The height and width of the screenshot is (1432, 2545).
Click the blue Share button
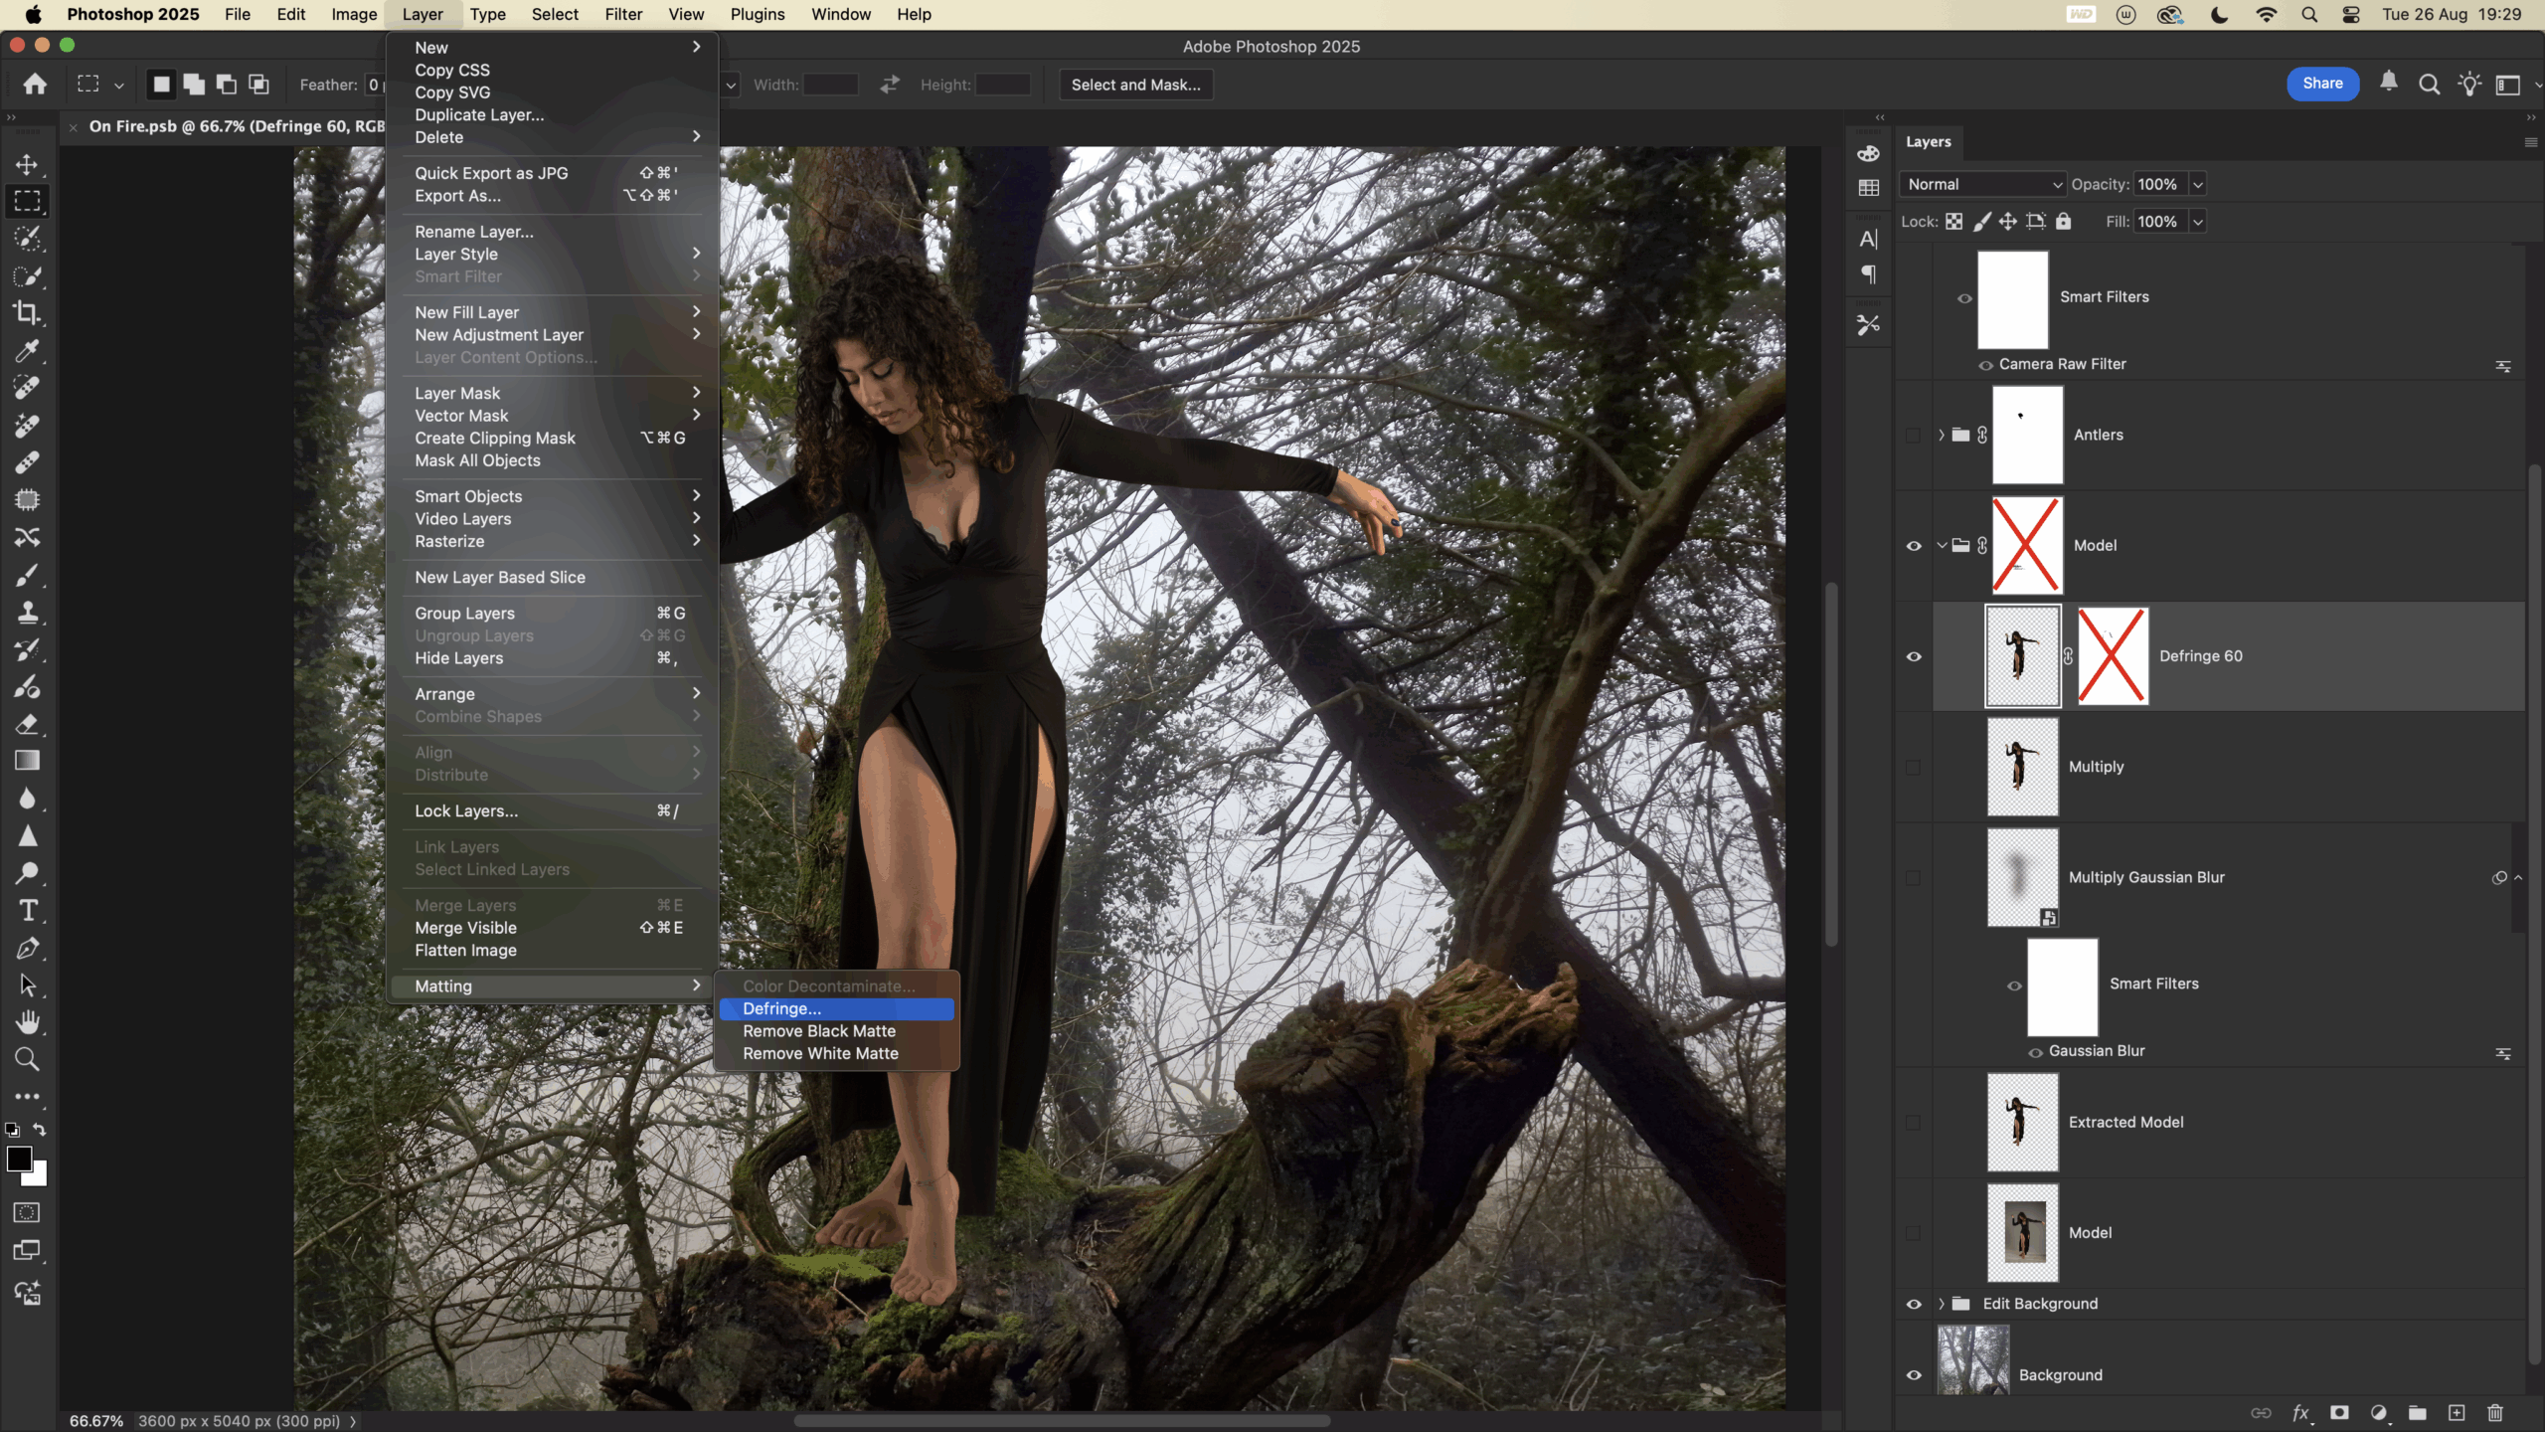2322,84
